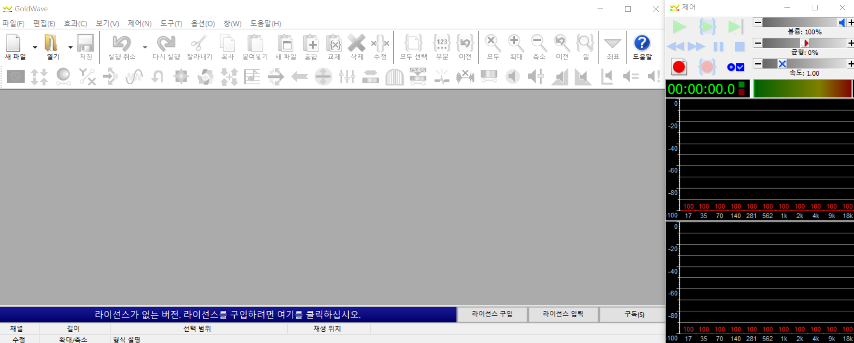Image resolution: width=854 pixels, height=343 pixels.
Task: Open the 보기(V) menu
Action: (107, 24)
